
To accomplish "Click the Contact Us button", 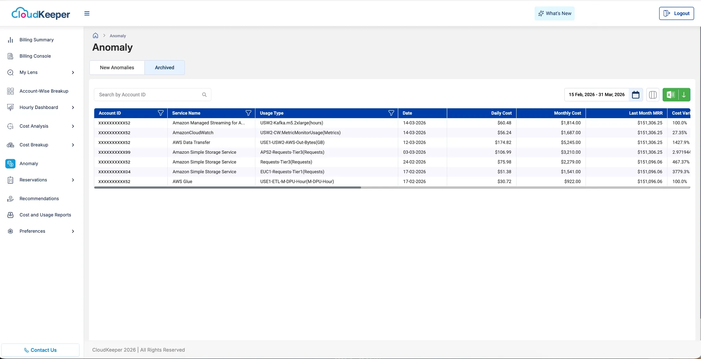I will coord(40,350).
